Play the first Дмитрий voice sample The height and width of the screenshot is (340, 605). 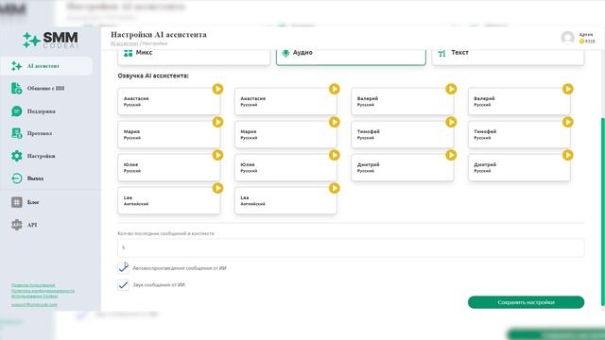(x=451, y=155)
